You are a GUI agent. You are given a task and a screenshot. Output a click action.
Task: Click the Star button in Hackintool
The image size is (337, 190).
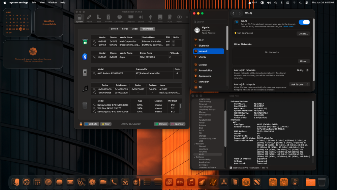[106, 124]
